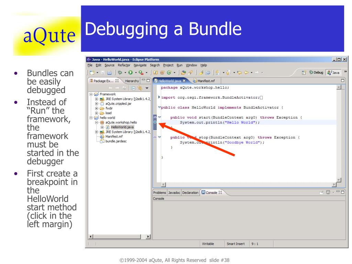The width and height of the screenshot is (352, 264).
Task: Click the Pin Console icon in the Console toolbar
Action: point(321,192)
